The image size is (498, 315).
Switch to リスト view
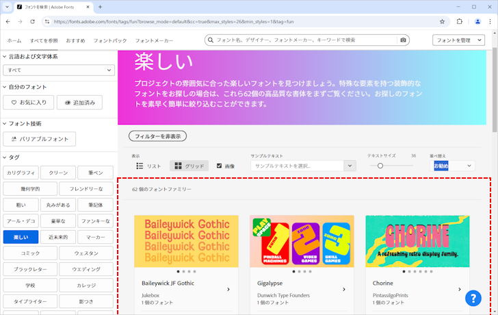tap(148, 166)
